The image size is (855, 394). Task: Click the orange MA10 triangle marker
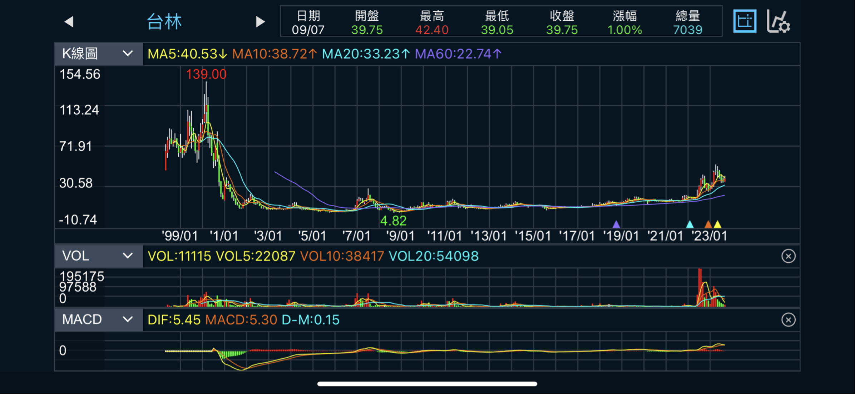(x=708, y=224)
